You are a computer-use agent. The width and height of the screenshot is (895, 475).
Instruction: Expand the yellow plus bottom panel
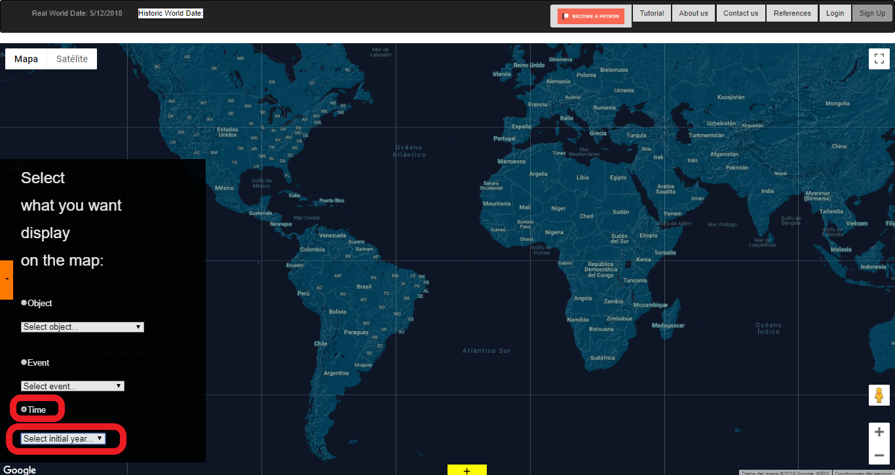pyautogui.click(x=467, y=470)
